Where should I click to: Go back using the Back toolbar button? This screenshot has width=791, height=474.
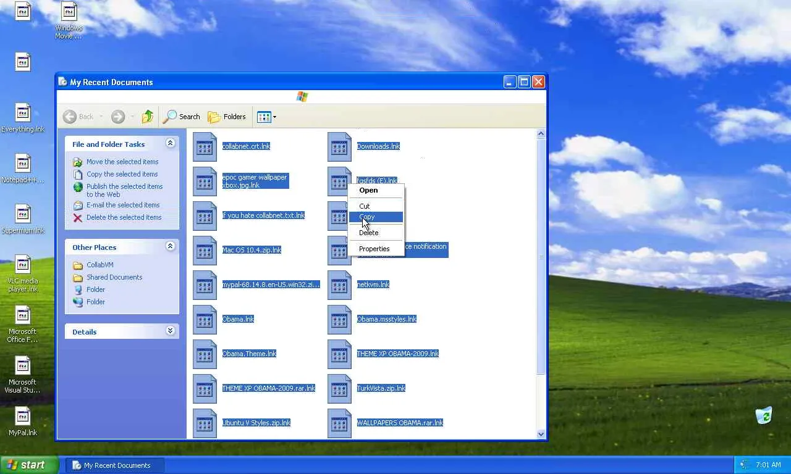click(x=78, y=117)
